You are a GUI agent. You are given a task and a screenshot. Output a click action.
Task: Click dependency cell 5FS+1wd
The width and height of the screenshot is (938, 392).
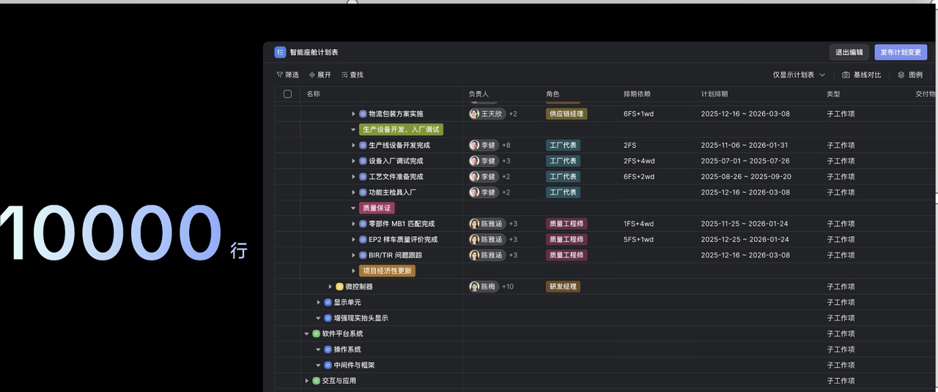(x=639, y=239)
